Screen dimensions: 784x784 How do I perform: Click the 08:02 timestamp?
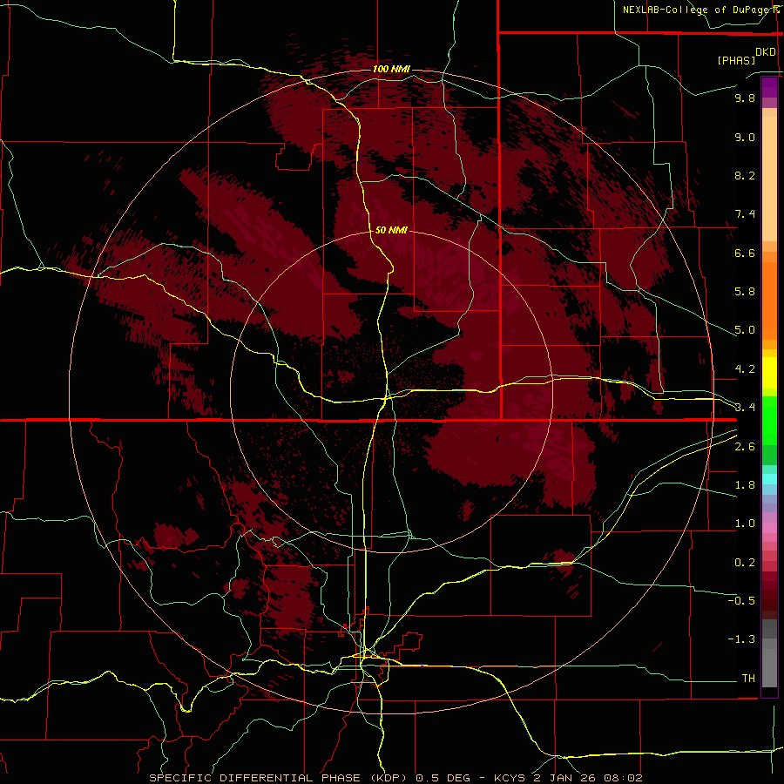(x=623, y=778)
